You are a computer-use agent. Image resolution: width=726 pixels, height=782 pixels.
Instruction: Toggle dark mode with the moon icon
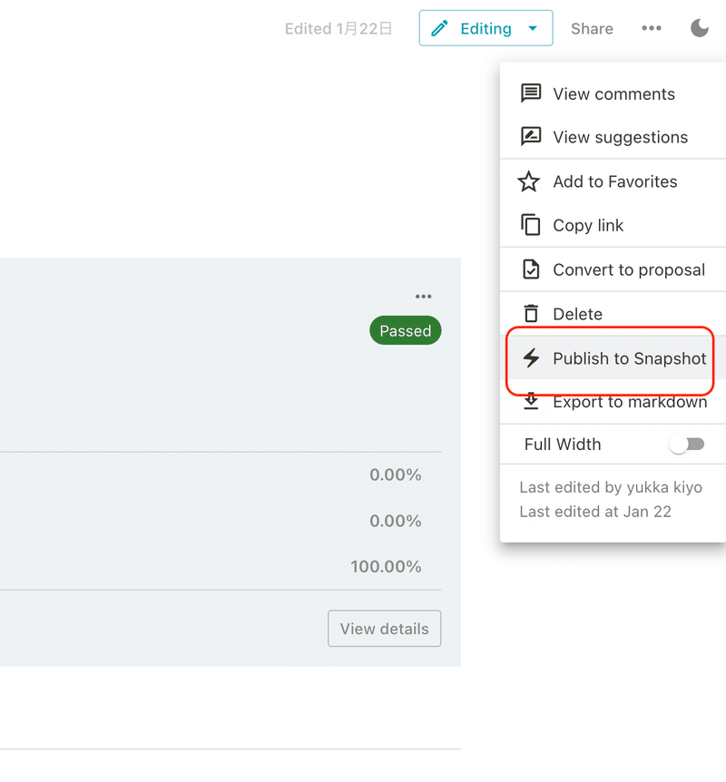700,28
